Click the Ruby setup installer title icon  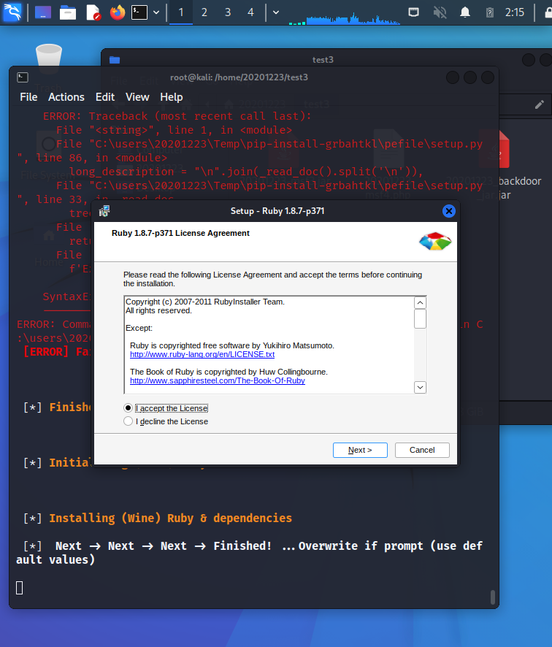pyautogui.click(x=104, y=211)
